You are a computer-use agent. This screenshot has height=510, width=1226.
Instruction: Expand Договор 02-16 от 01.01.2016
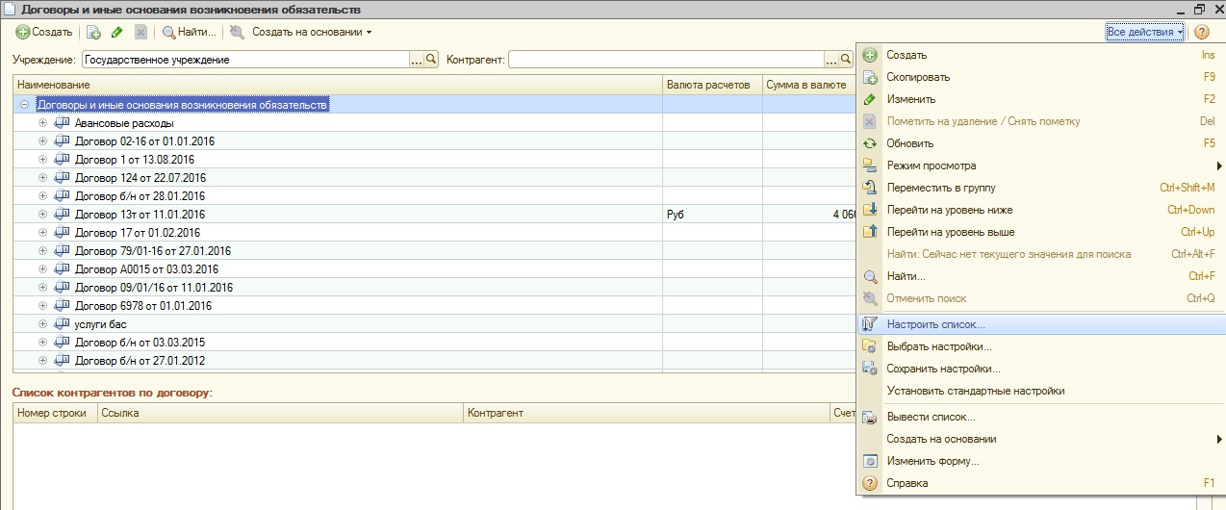point(42,141)
